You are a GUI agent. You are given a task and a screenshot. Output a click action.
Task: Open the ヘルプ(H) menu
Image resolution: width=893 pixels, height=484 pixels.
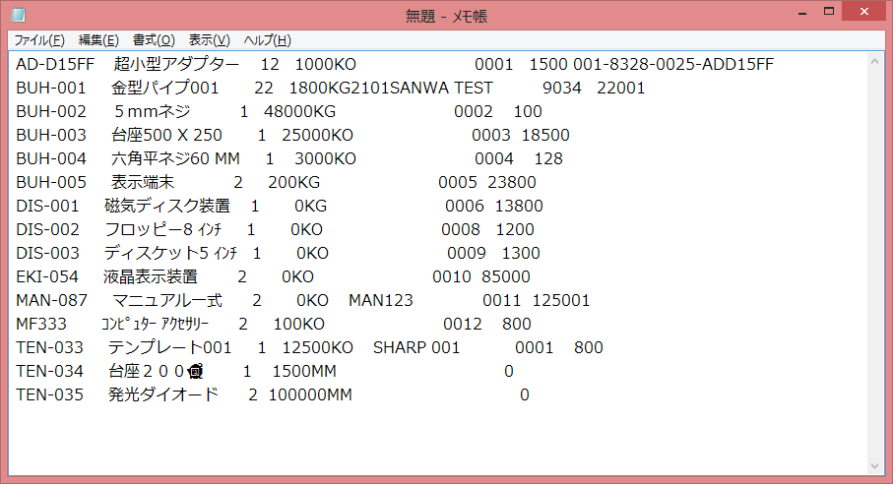(267, 40)
